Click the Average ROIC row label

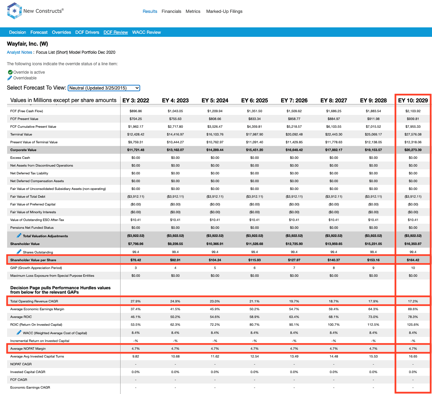21,317
